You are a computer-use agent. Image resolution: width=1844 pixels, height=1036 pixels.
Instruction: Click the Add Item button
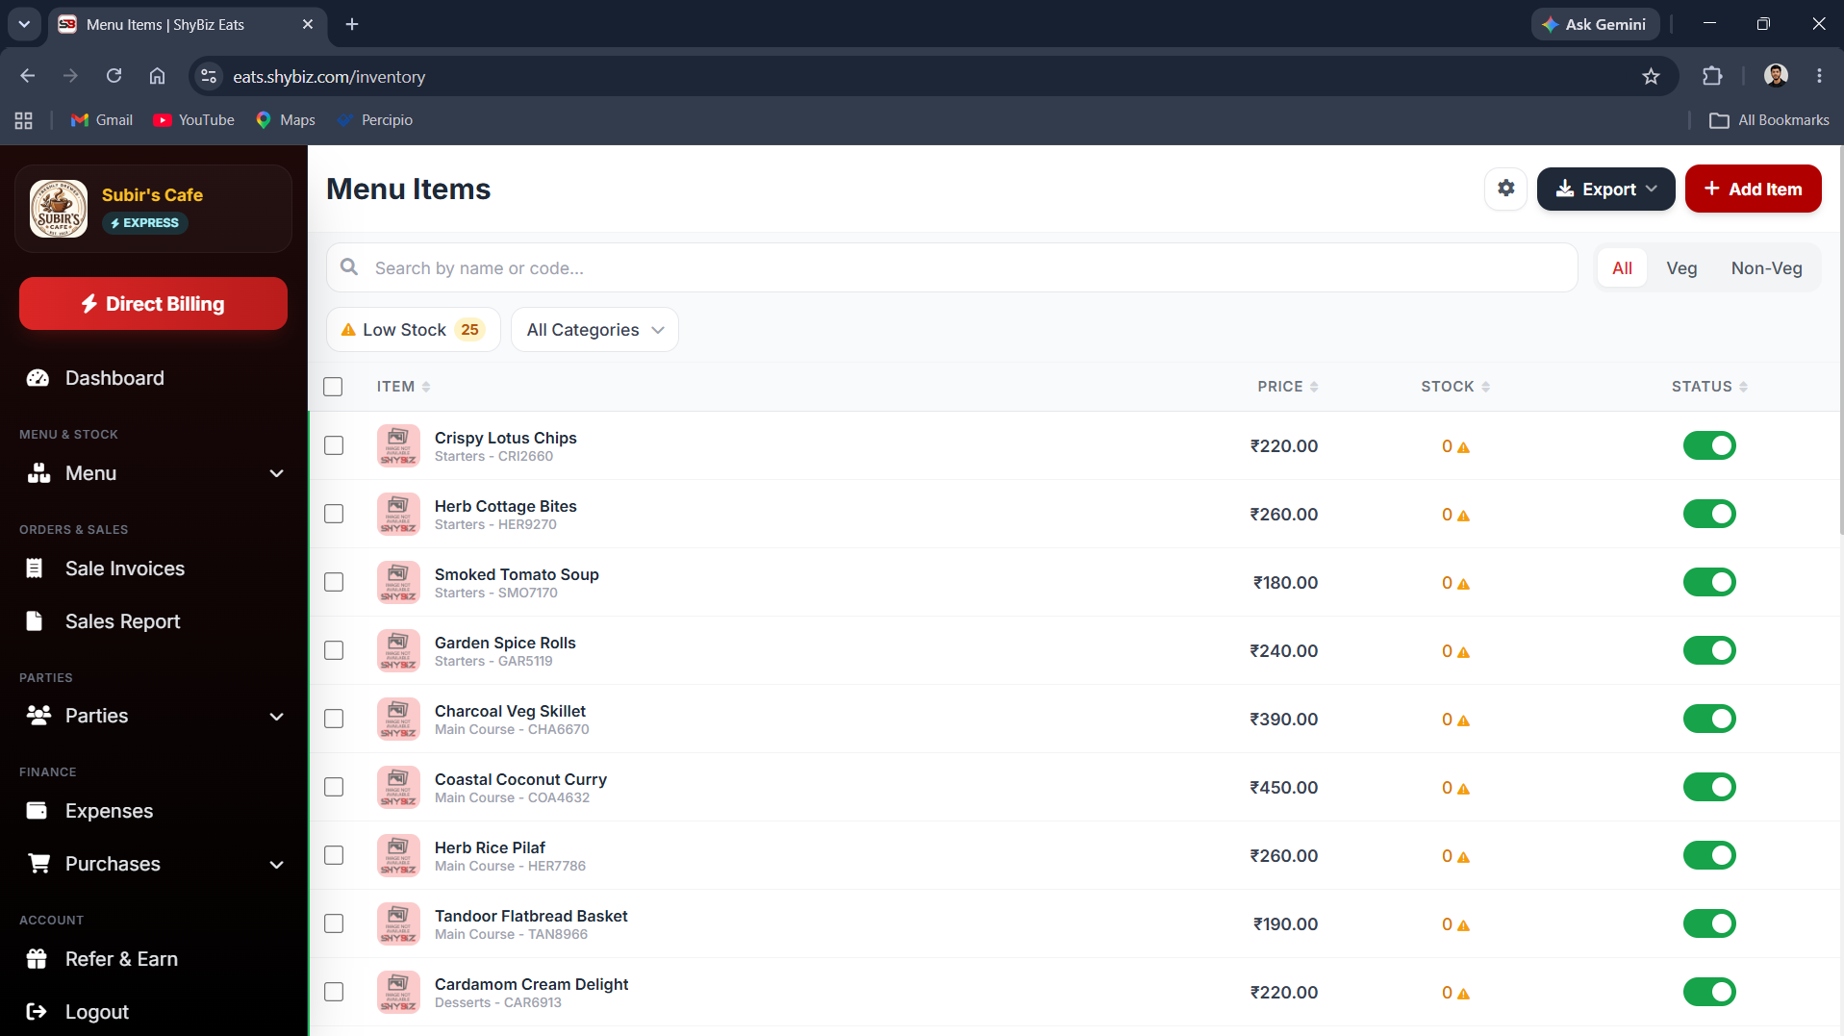(1753, 189)
